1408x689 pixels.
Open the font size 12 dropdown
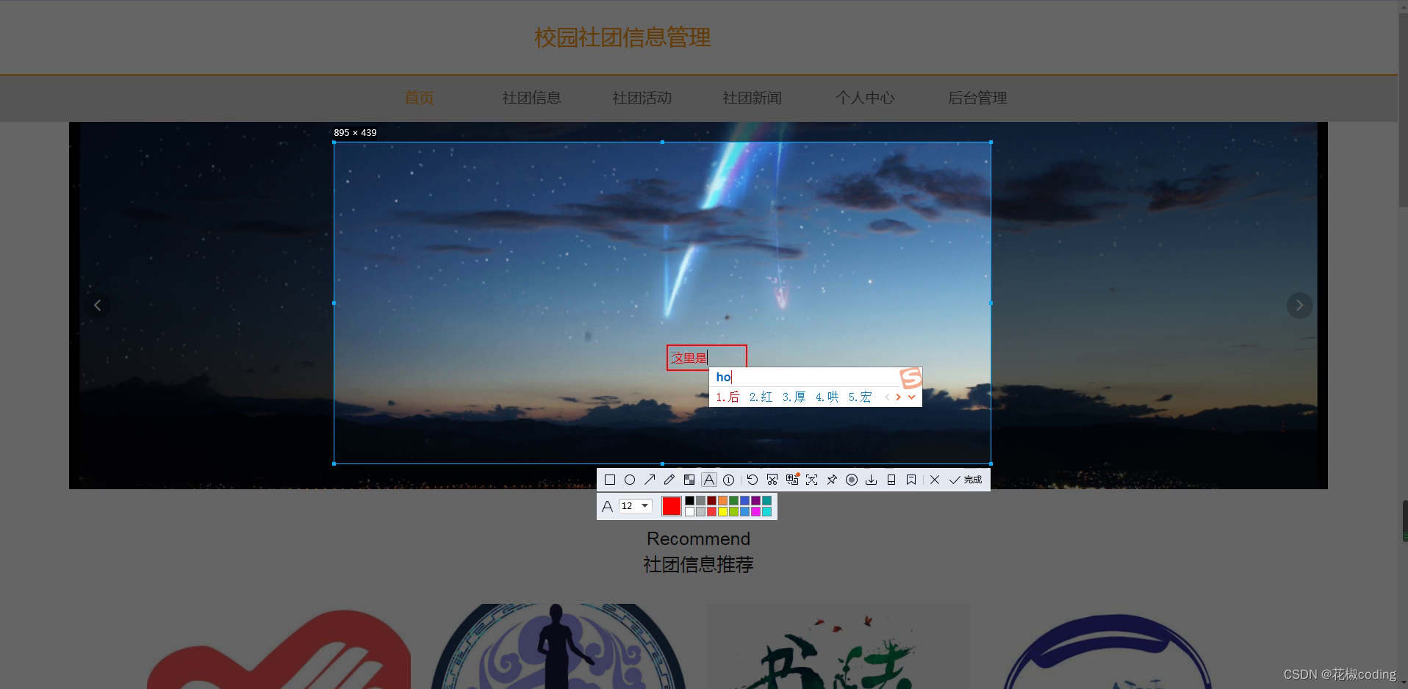(x=633, y=506)
